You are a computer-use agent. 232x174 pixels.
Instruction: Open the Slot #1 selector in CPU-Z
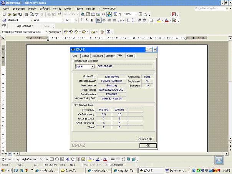(x=85, y=66)
